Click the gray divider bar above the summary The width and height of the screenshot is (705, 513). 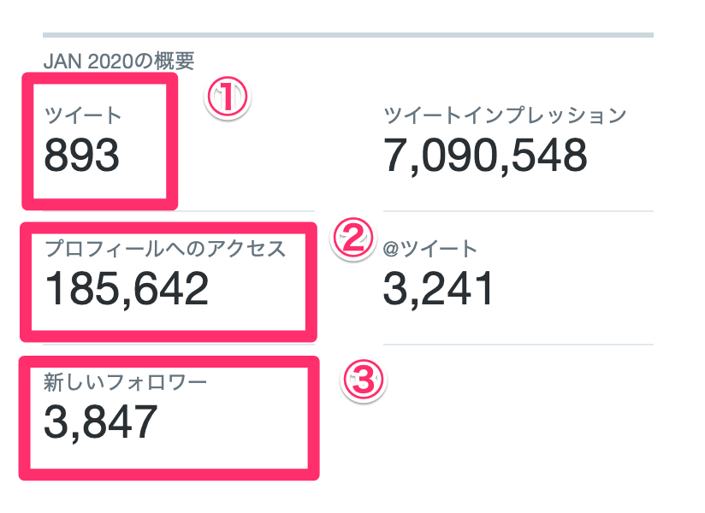click(348, 35)
